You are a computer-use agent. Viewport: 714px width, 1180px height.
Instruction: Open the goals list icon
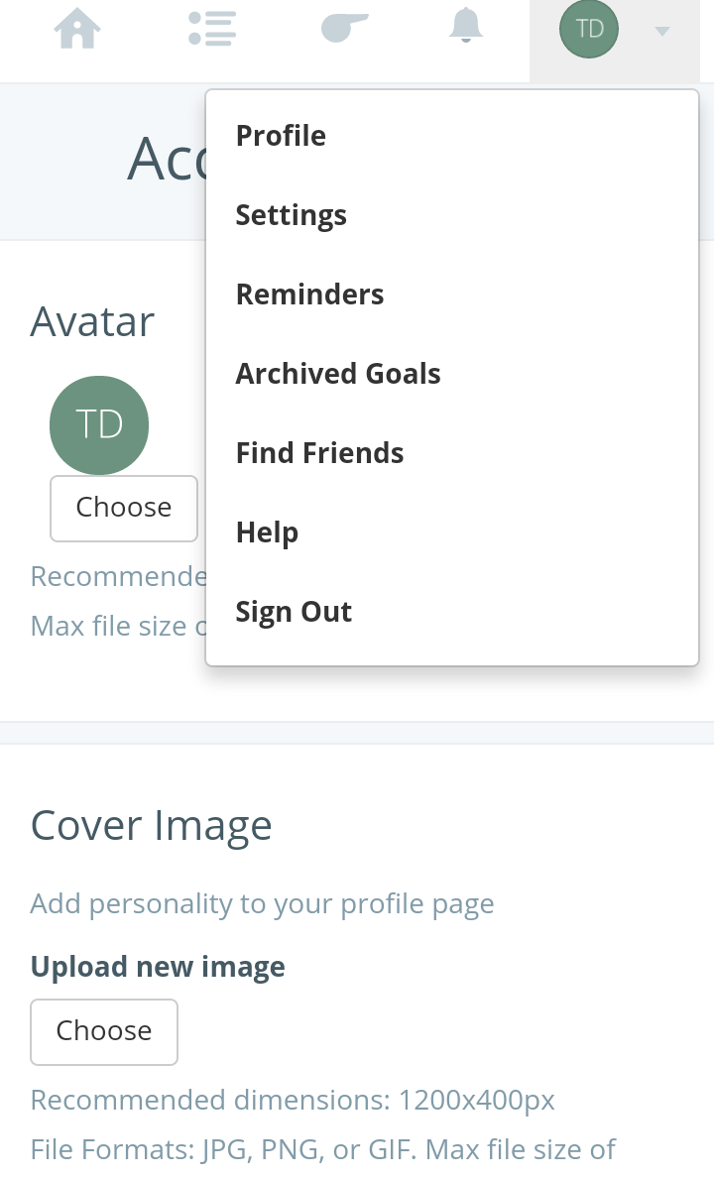(x=211, y=28)
